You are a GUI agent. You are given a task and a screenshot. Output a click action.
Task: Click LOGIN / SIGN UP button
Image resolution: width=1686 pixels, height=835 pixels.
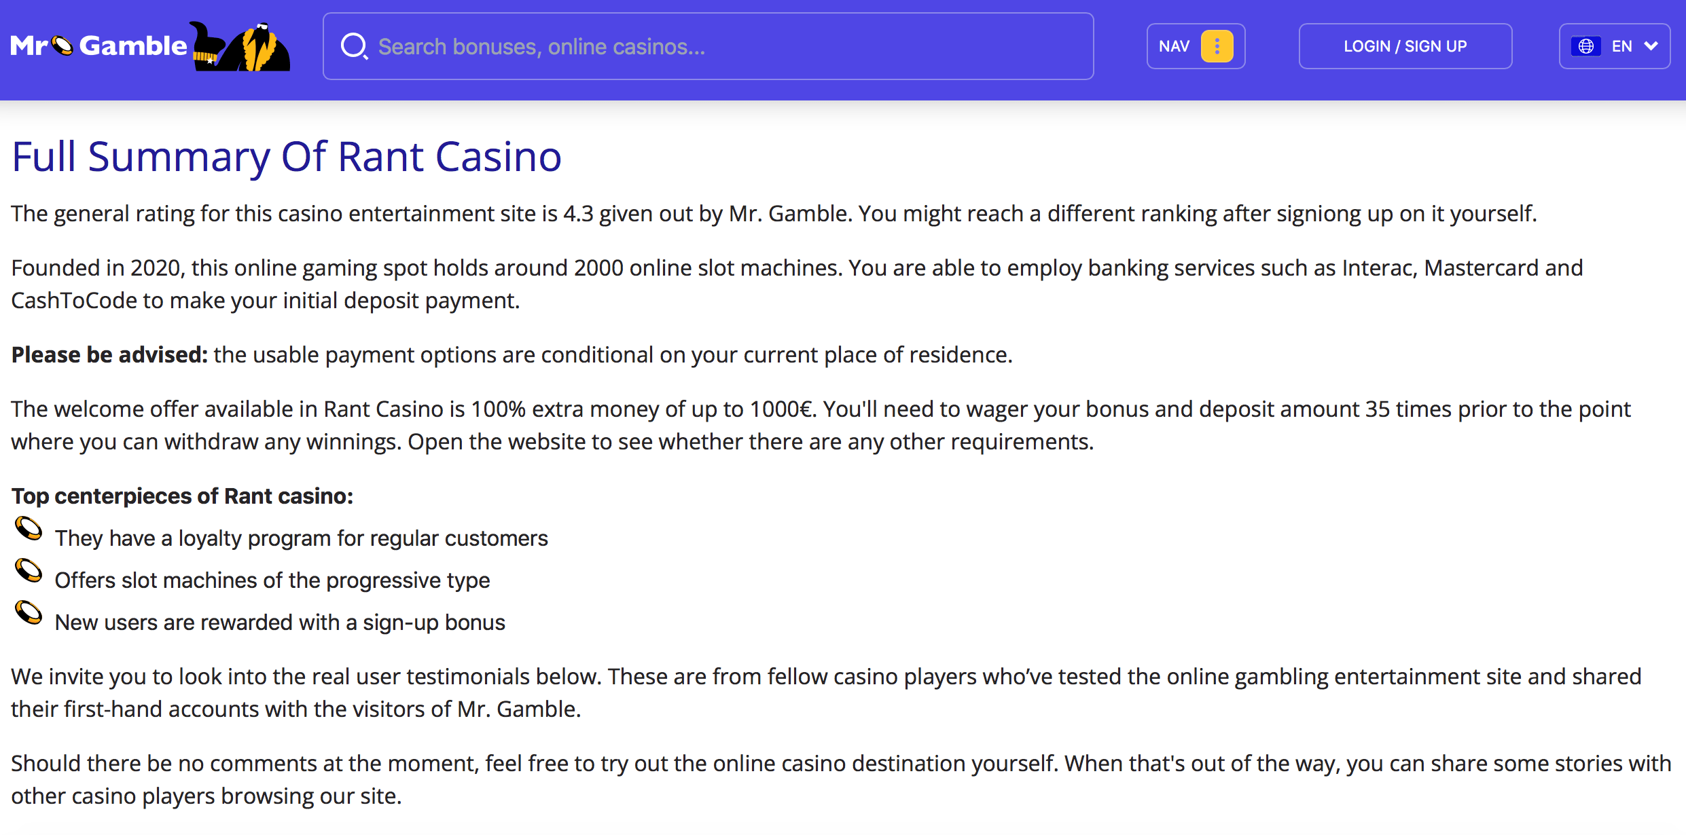pos(1405,46)
